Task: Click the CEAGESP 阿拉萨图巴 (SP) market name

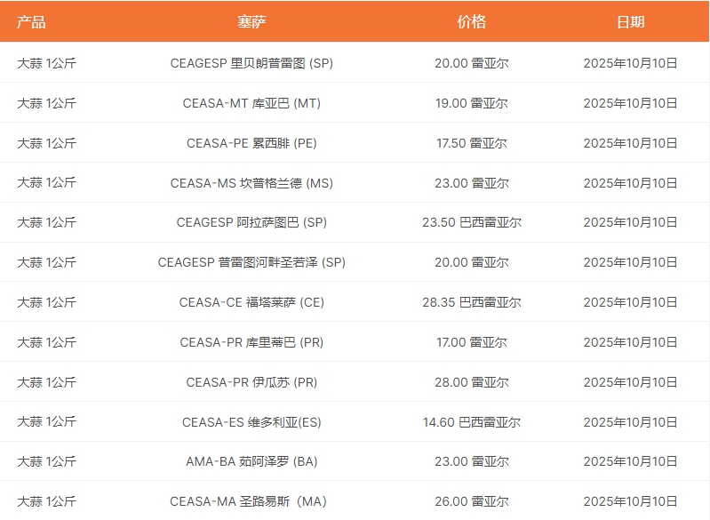Action: point(251,222)
